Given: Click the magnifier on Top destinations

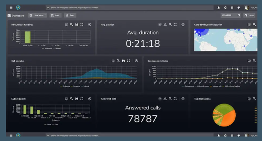Looking at the screenshot, I should tap(254, 99).
